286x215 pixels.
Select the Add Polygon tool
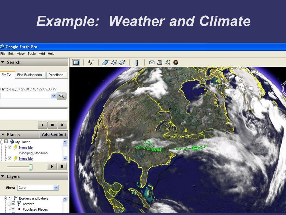pyautogui.click(x=106, y=63)
